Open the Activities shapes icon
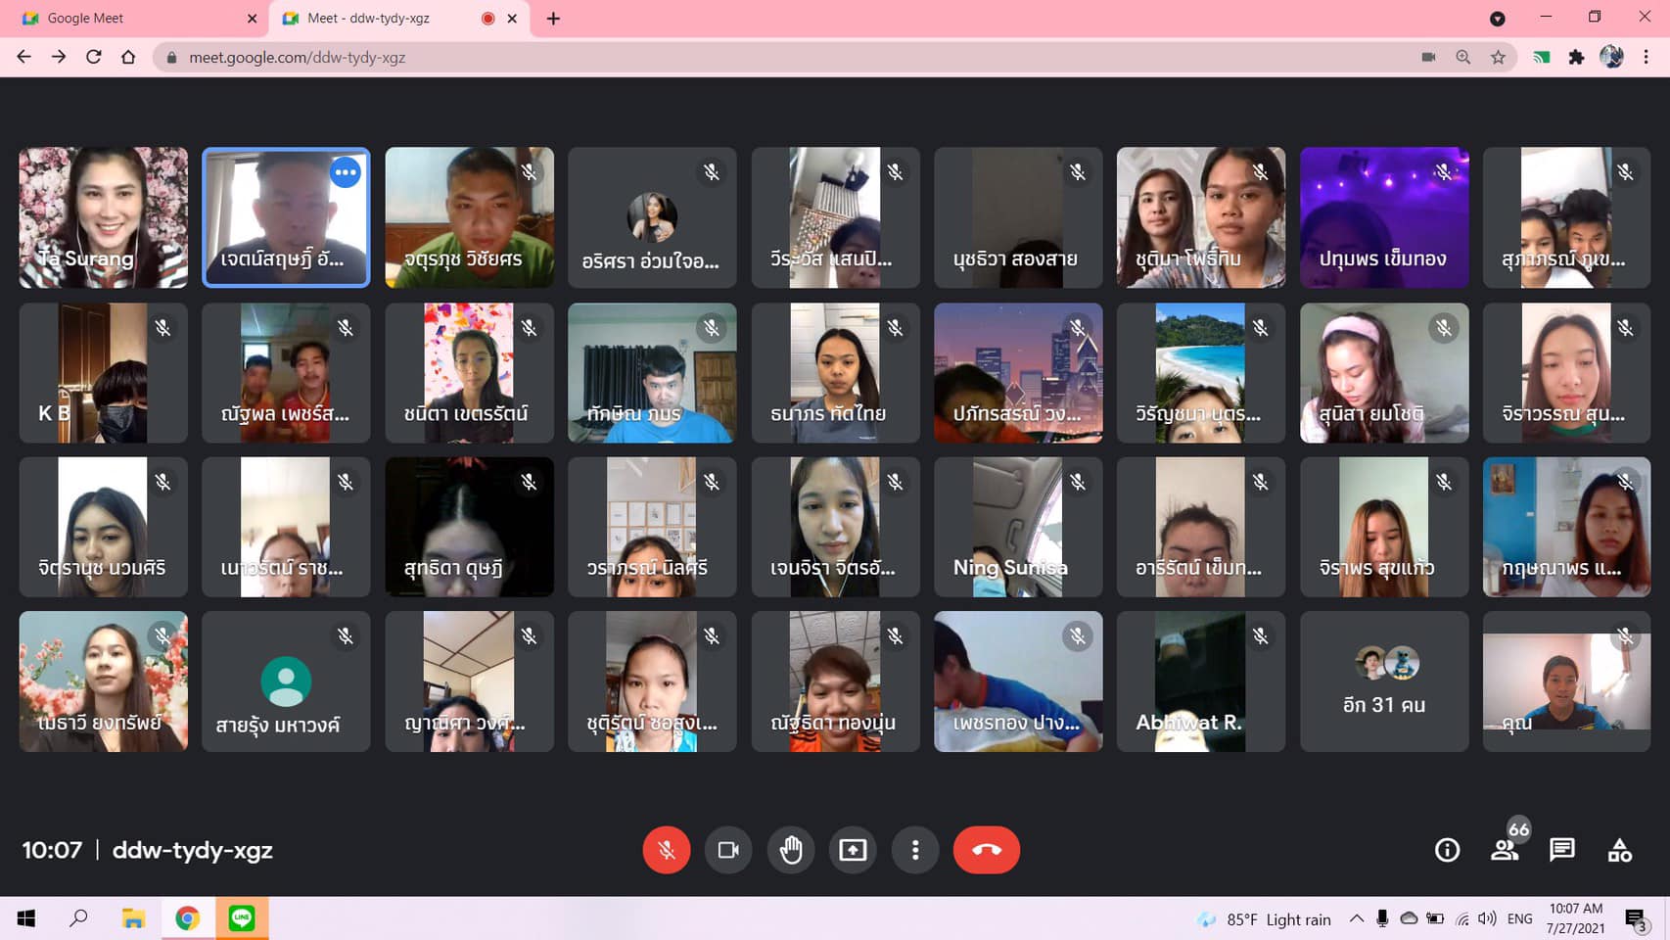Viewport: 1670px width, 940px height. (x=1620, y=850)
